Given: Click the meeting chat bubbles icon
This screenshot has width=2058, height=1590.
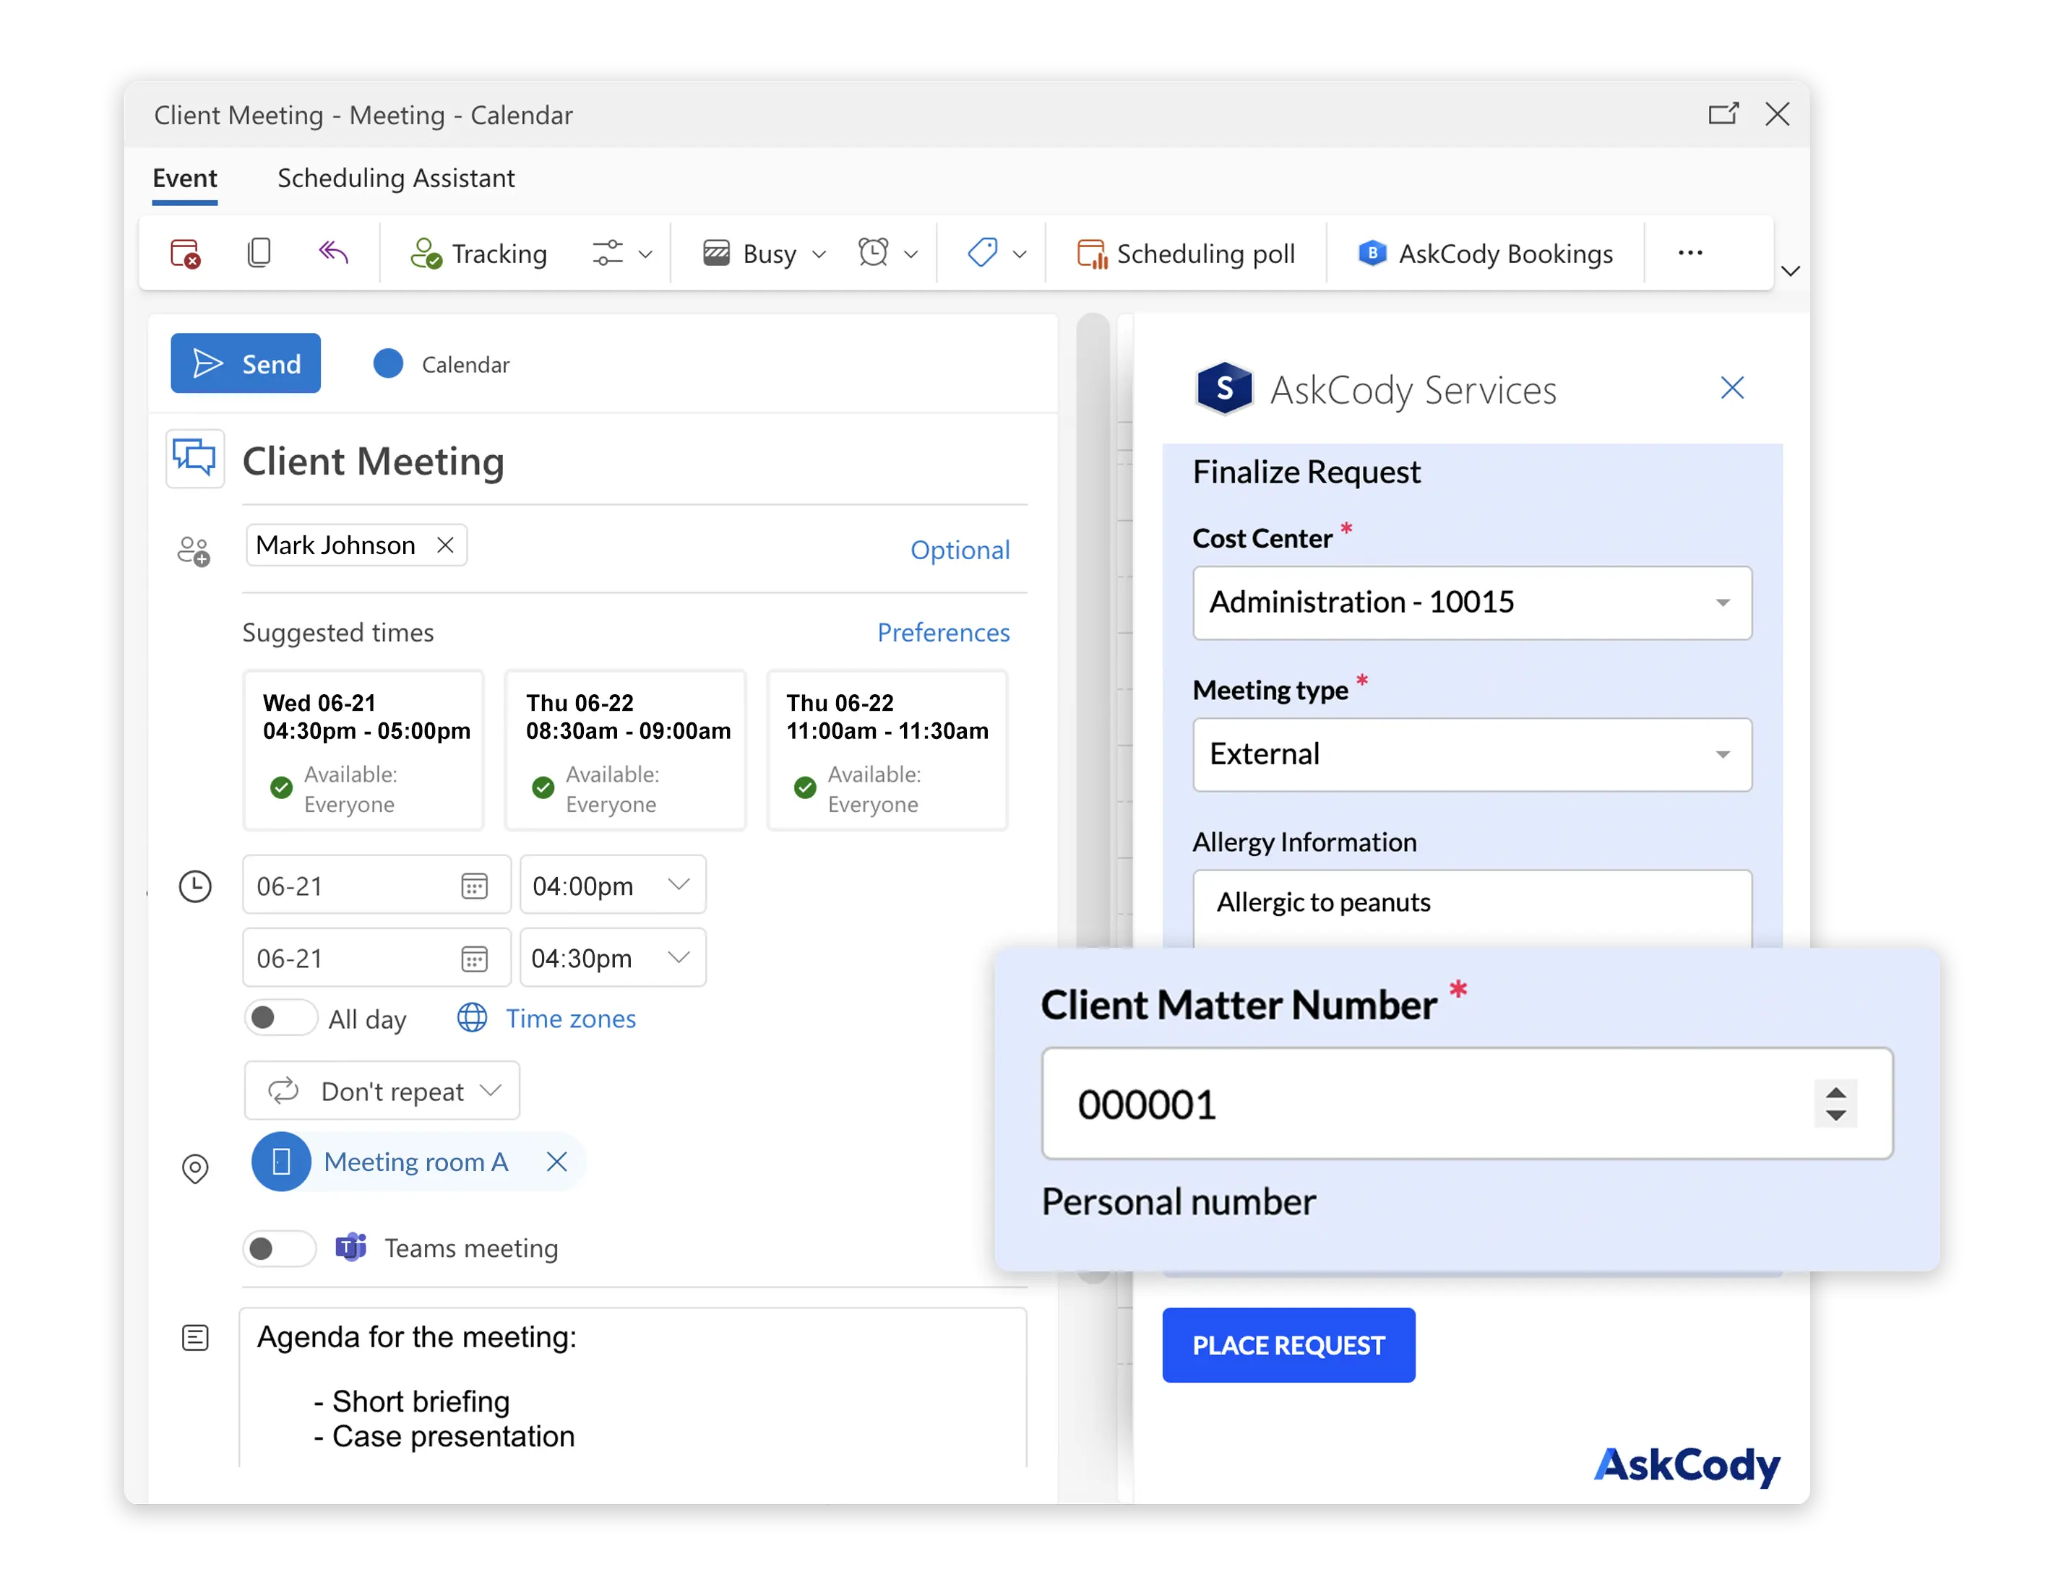Looking at the screenshot, I should (195, 459).
